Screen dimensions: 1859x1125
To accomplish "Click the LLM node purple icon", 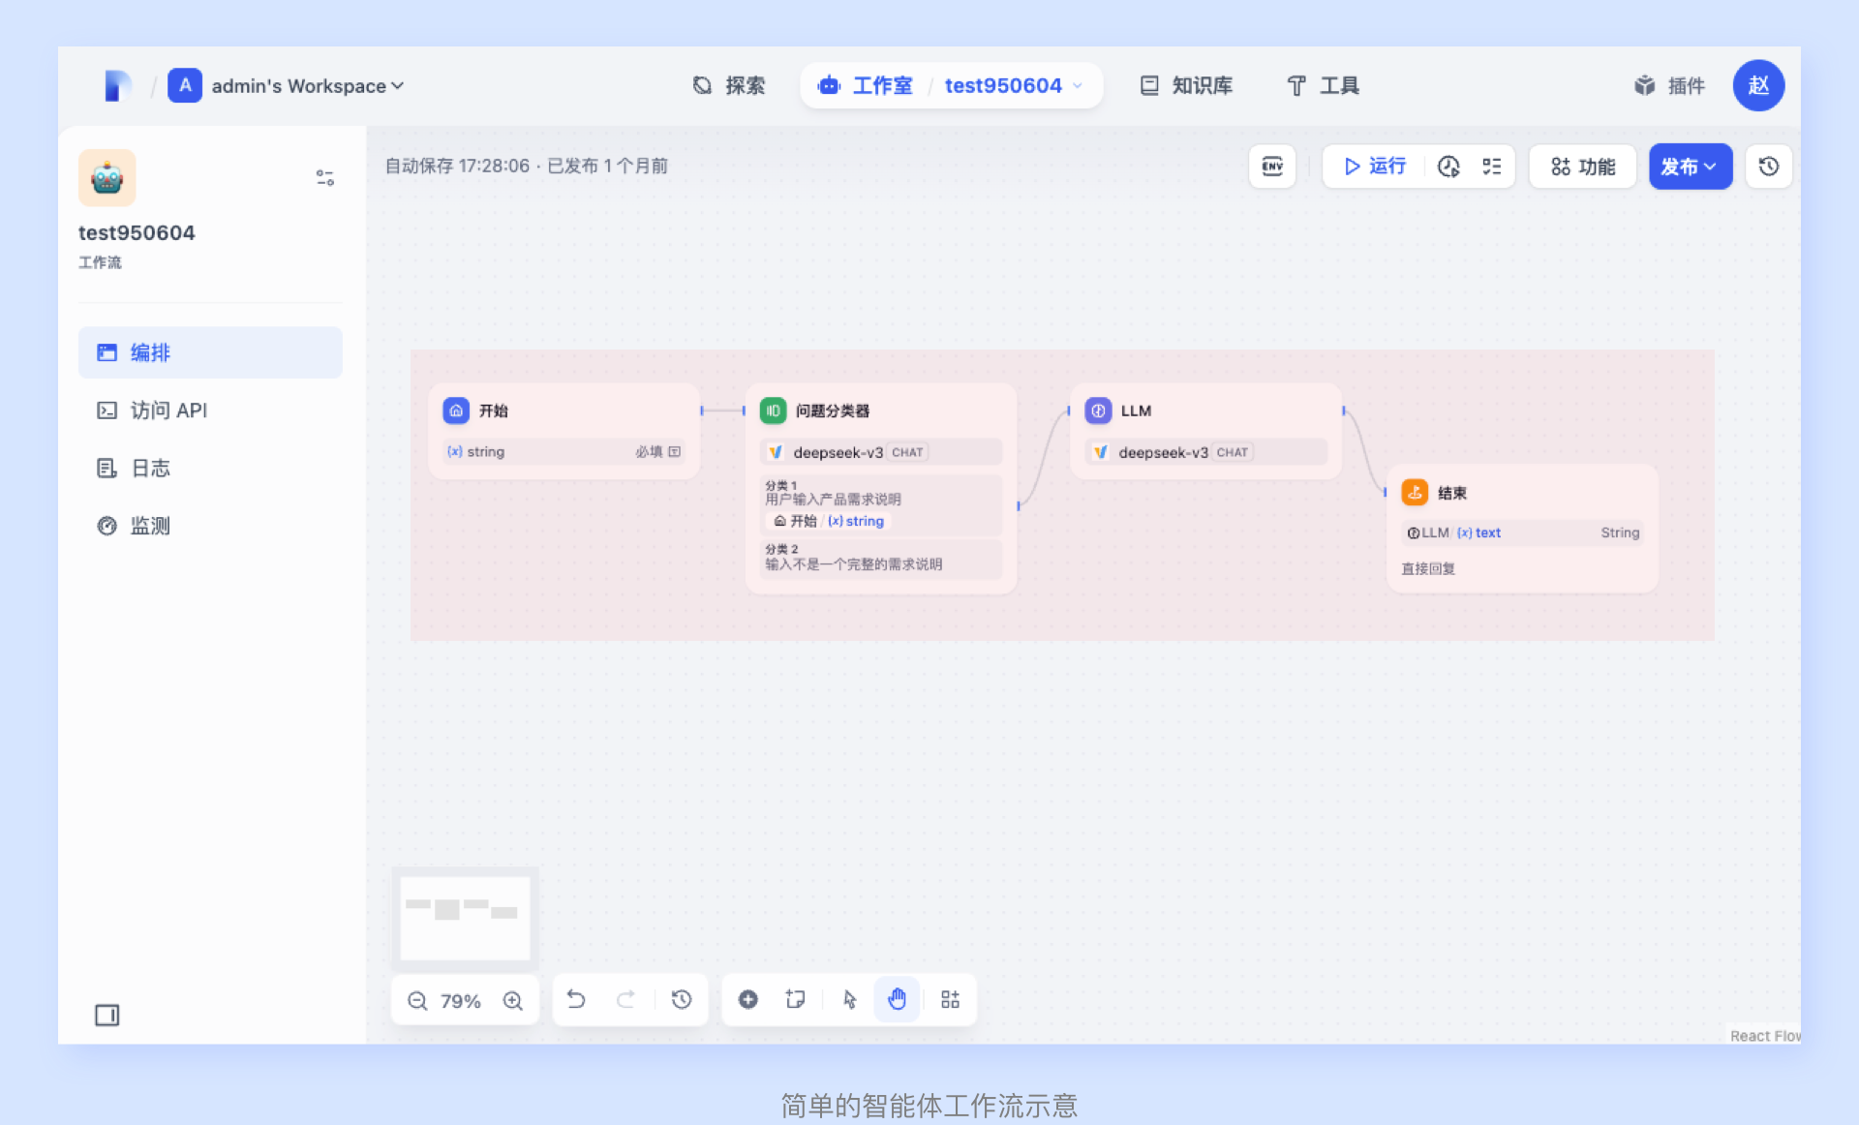I will (x=1098, y=410).
